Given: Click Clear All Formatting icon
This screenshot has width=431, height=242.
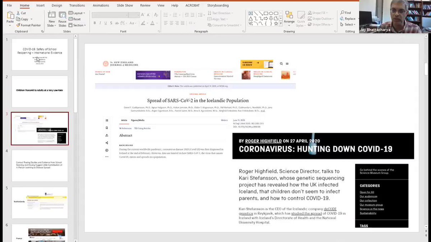Looking at the screenshot, I should tap(155, 15).
